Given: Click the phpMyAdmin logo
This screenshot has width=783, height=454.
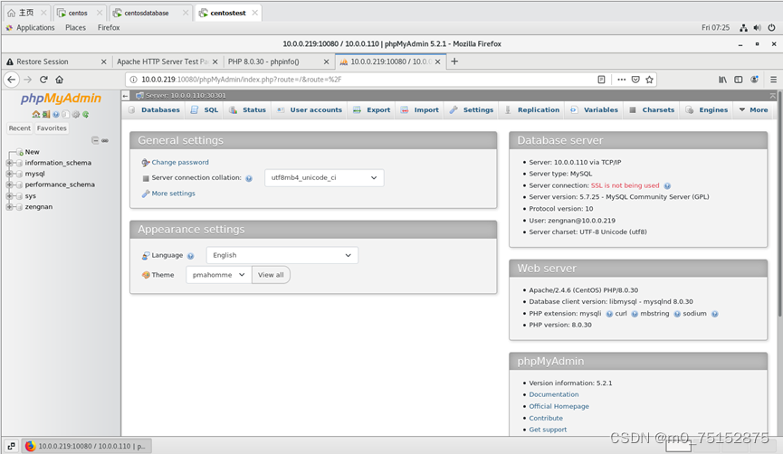Looking at the screenshot, I should (61, 99).
